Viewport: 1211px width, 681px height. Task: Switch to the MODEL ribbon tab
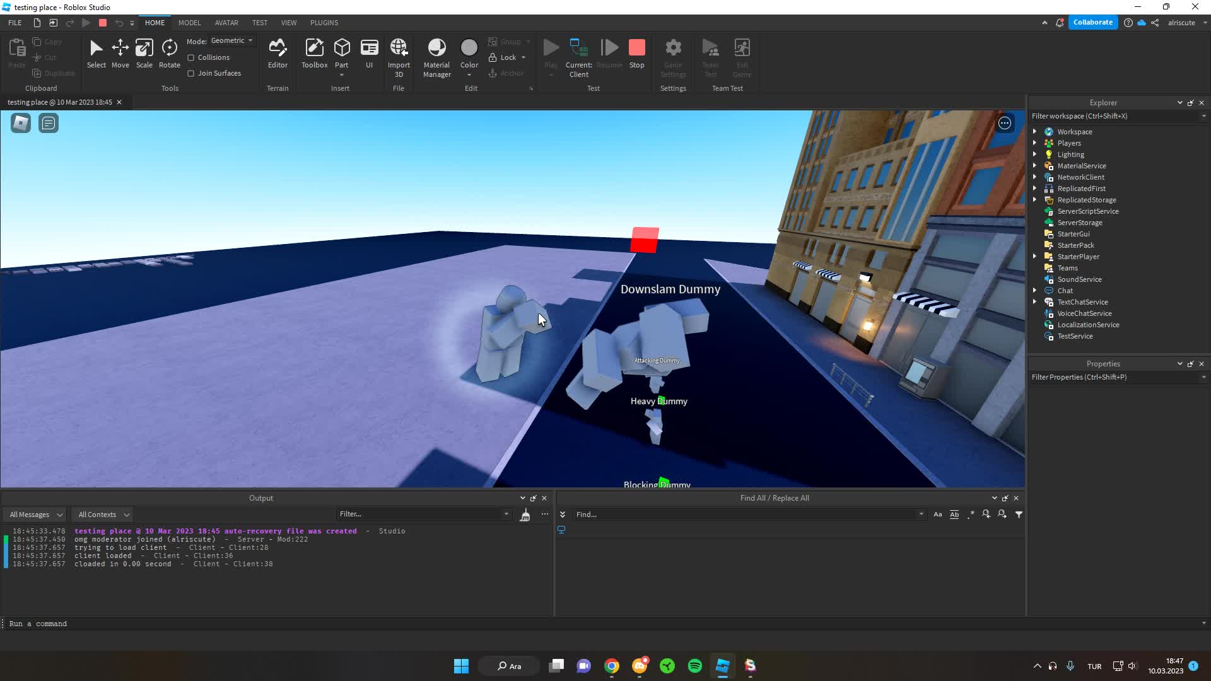click(x=189, y=23)
